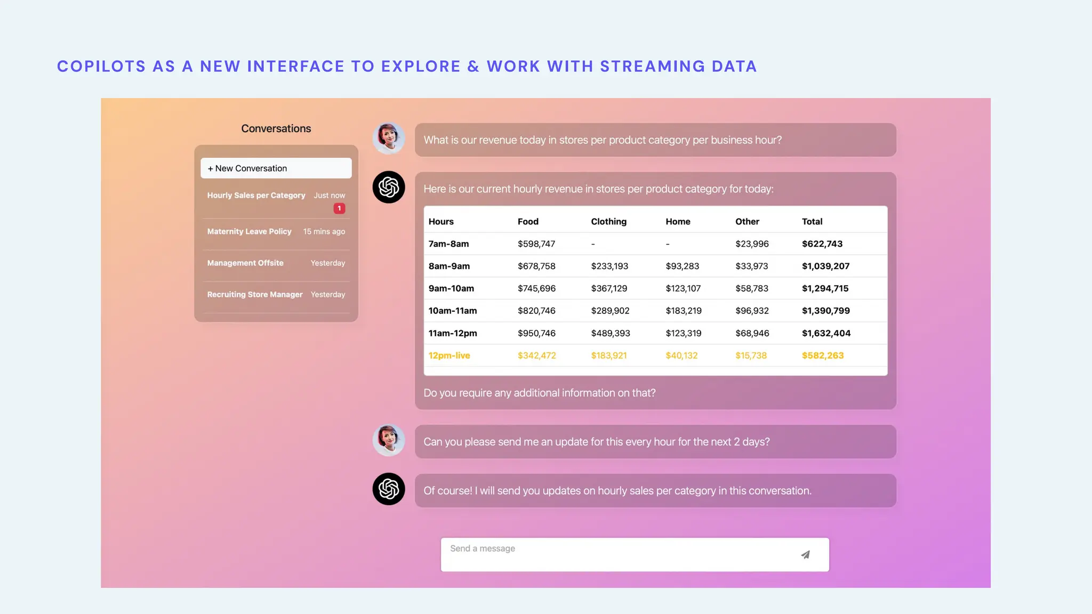
Task: Open the Recruiting Store Manager conversation
Action: [255, 294]
